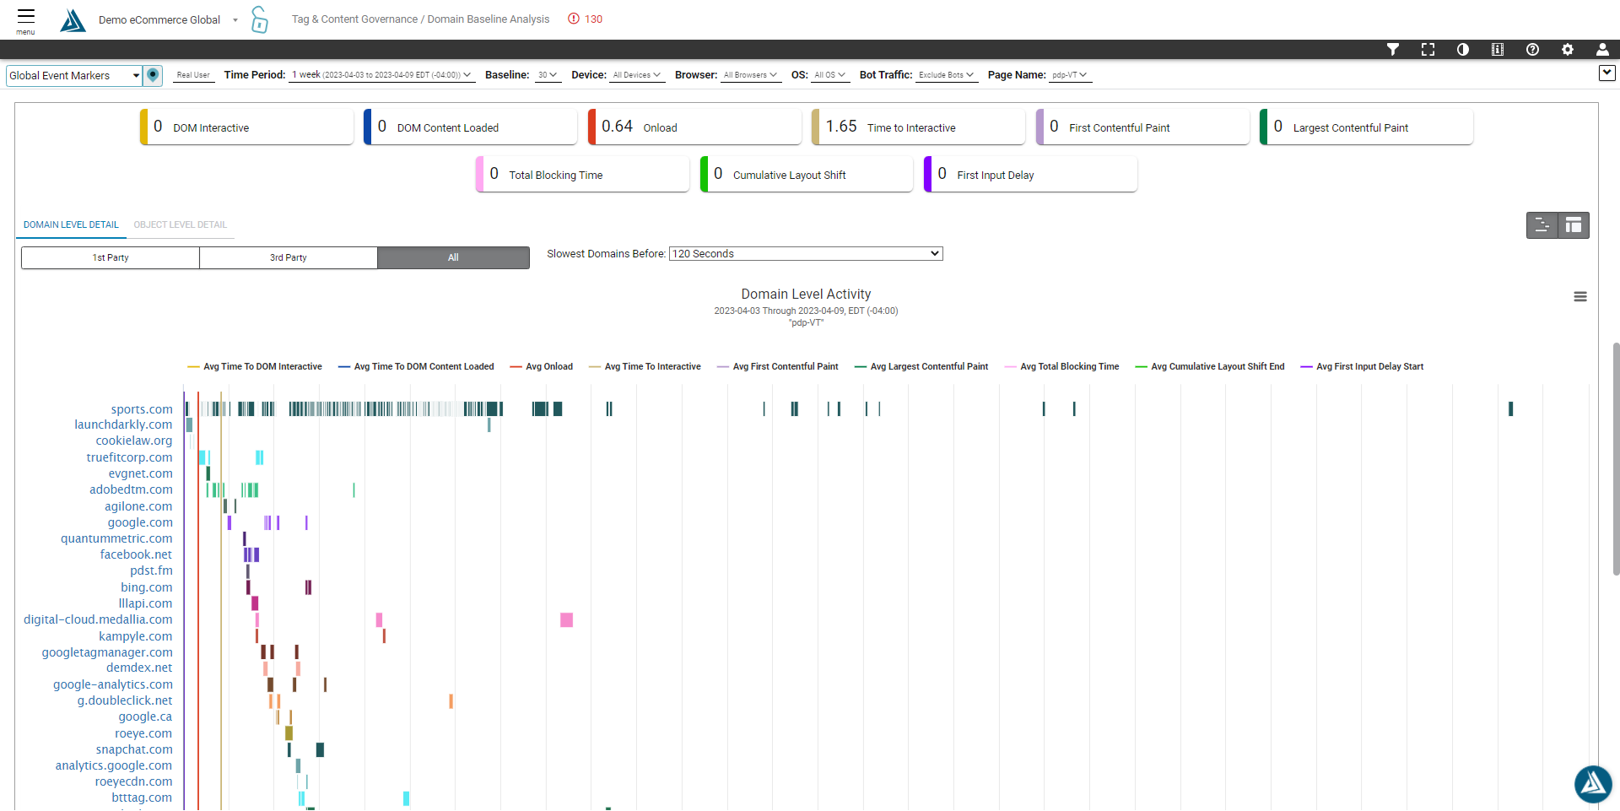Click the googletagmanager.com domain label
This screenshot has height=811, width=1620.
[x=107, y=652]
